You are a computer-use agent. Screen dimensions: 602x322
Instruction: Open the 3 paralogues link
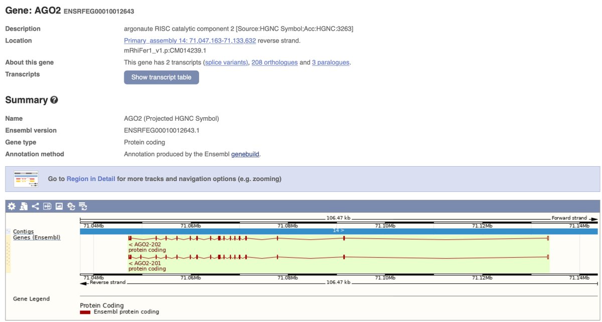(331, 63)
